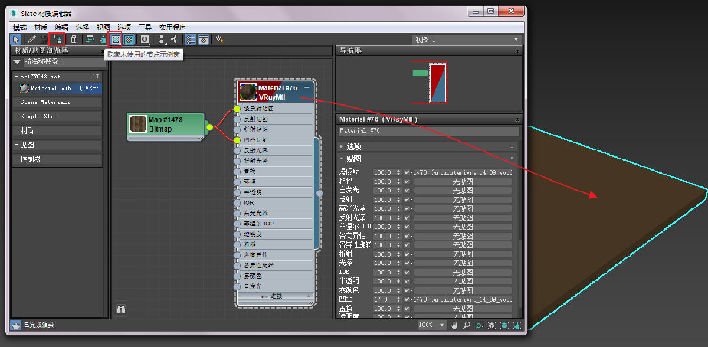Image resolution: width=708 pixels, height=347 pixels.
Task: Click the assign material to selection icon
Action: pos(57,40)
